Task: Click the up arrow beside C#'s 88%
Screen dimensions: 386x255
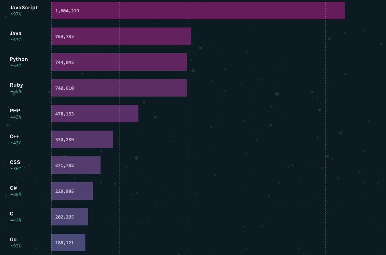Action: (x=11, y=195)
